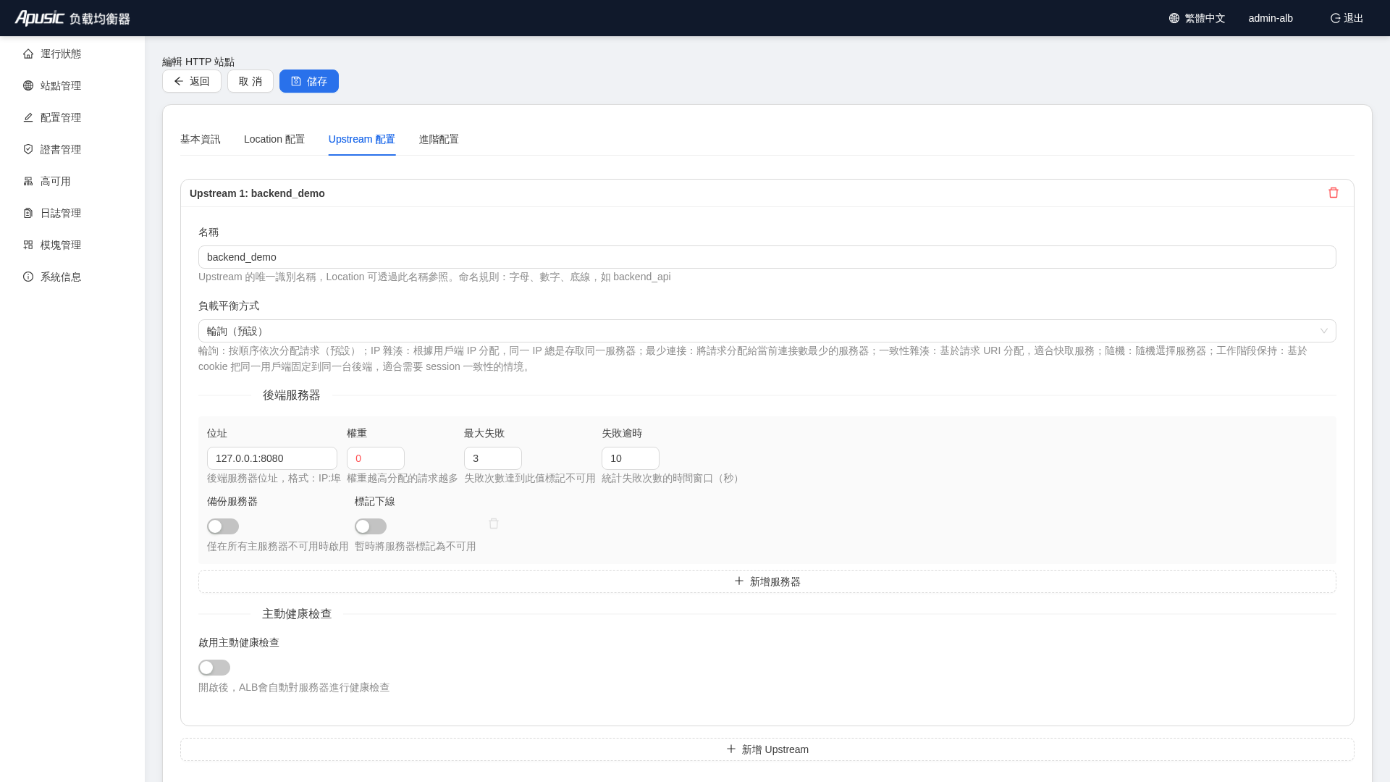Viewport: 1390px width, 782px height.
Task: Click the 失敗逾時 input showing 10
Action: click(631, 458)
